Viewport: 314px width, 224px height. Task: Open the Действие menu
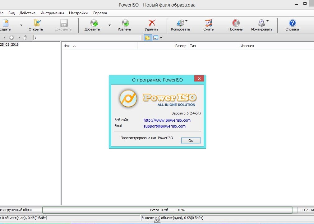[x=27, y=13]
